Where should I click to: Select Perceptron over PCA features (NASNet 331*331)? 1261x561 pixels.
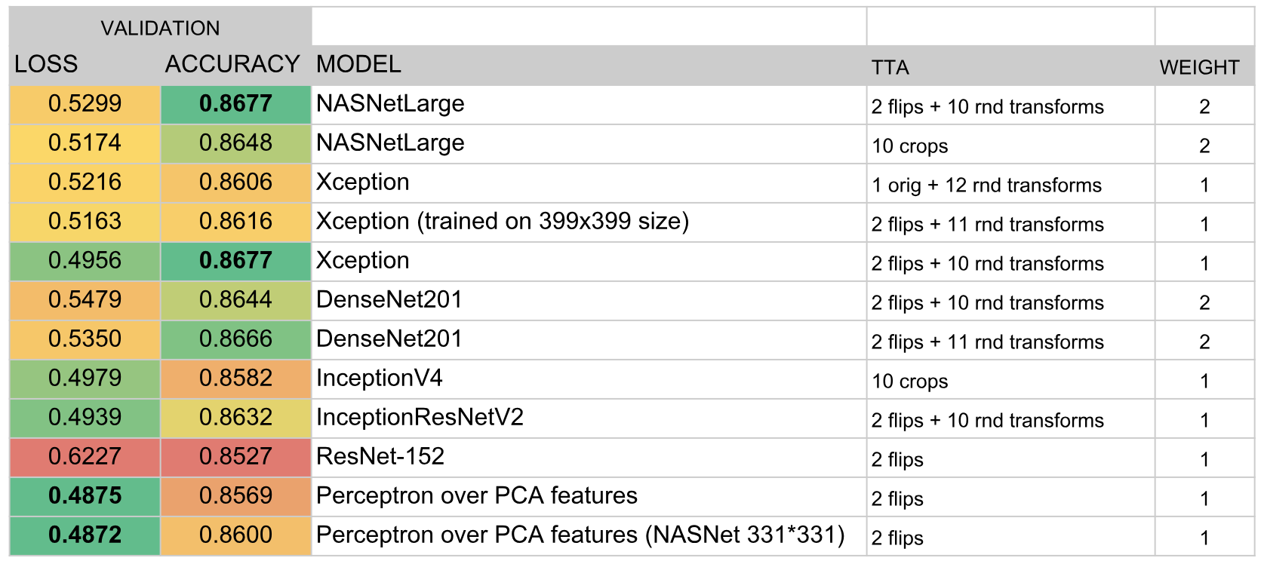pos(580,535)
